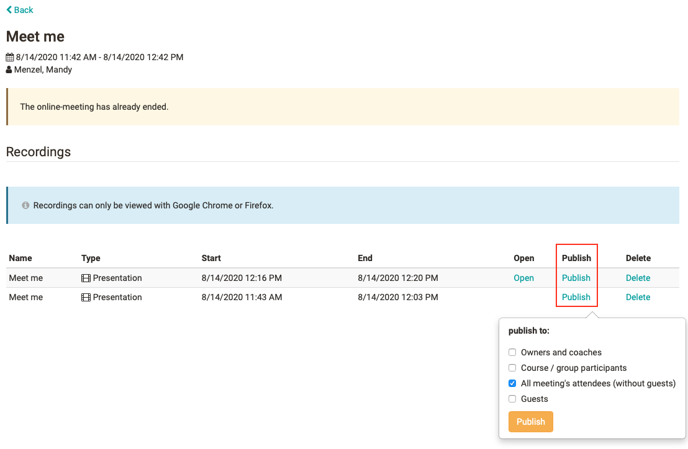Tick the Guests checkbox
Screen dimensions: 688x449
512,399
